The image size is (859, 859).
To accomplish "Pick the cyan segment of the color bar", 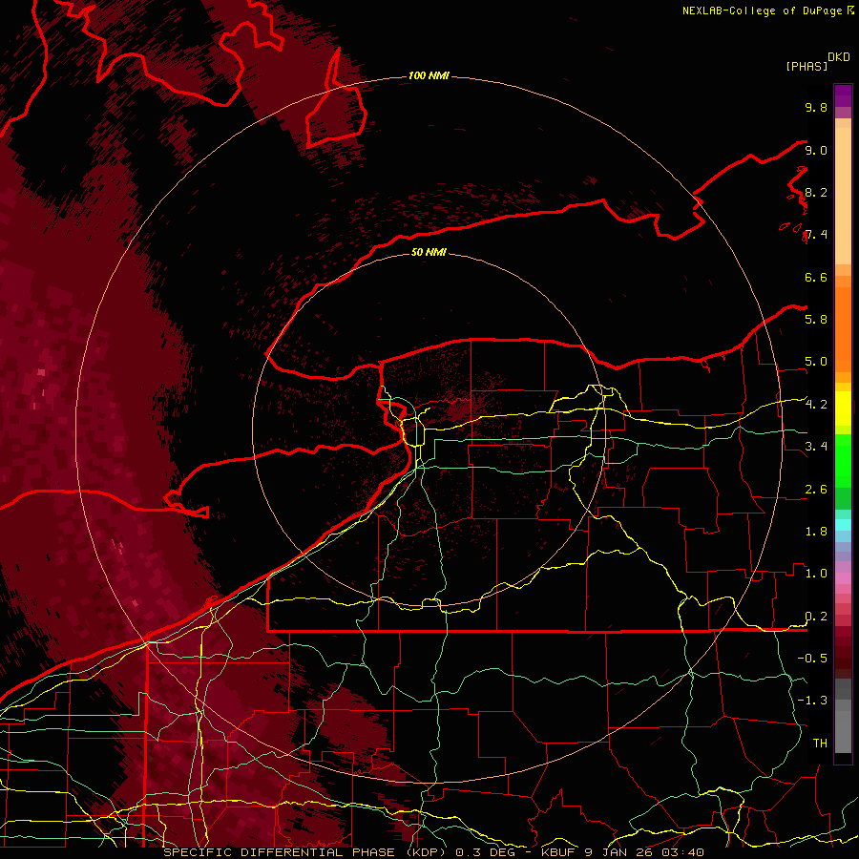I will [843, 524].
